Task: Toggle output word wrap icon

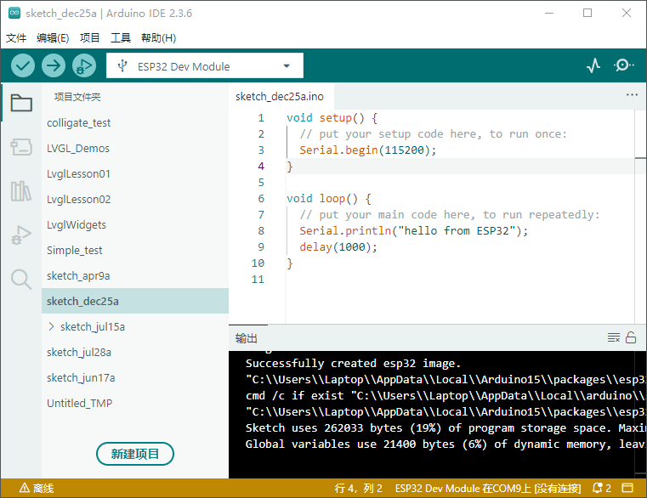Action: pyautogui.click(x=614, y=338)
